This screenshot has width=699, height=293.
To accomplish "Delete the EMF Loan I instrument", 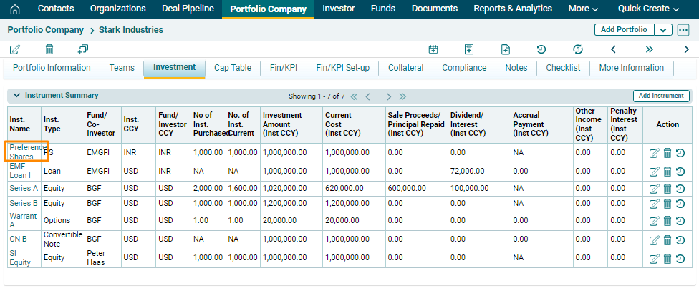I will tap(667, 172).
